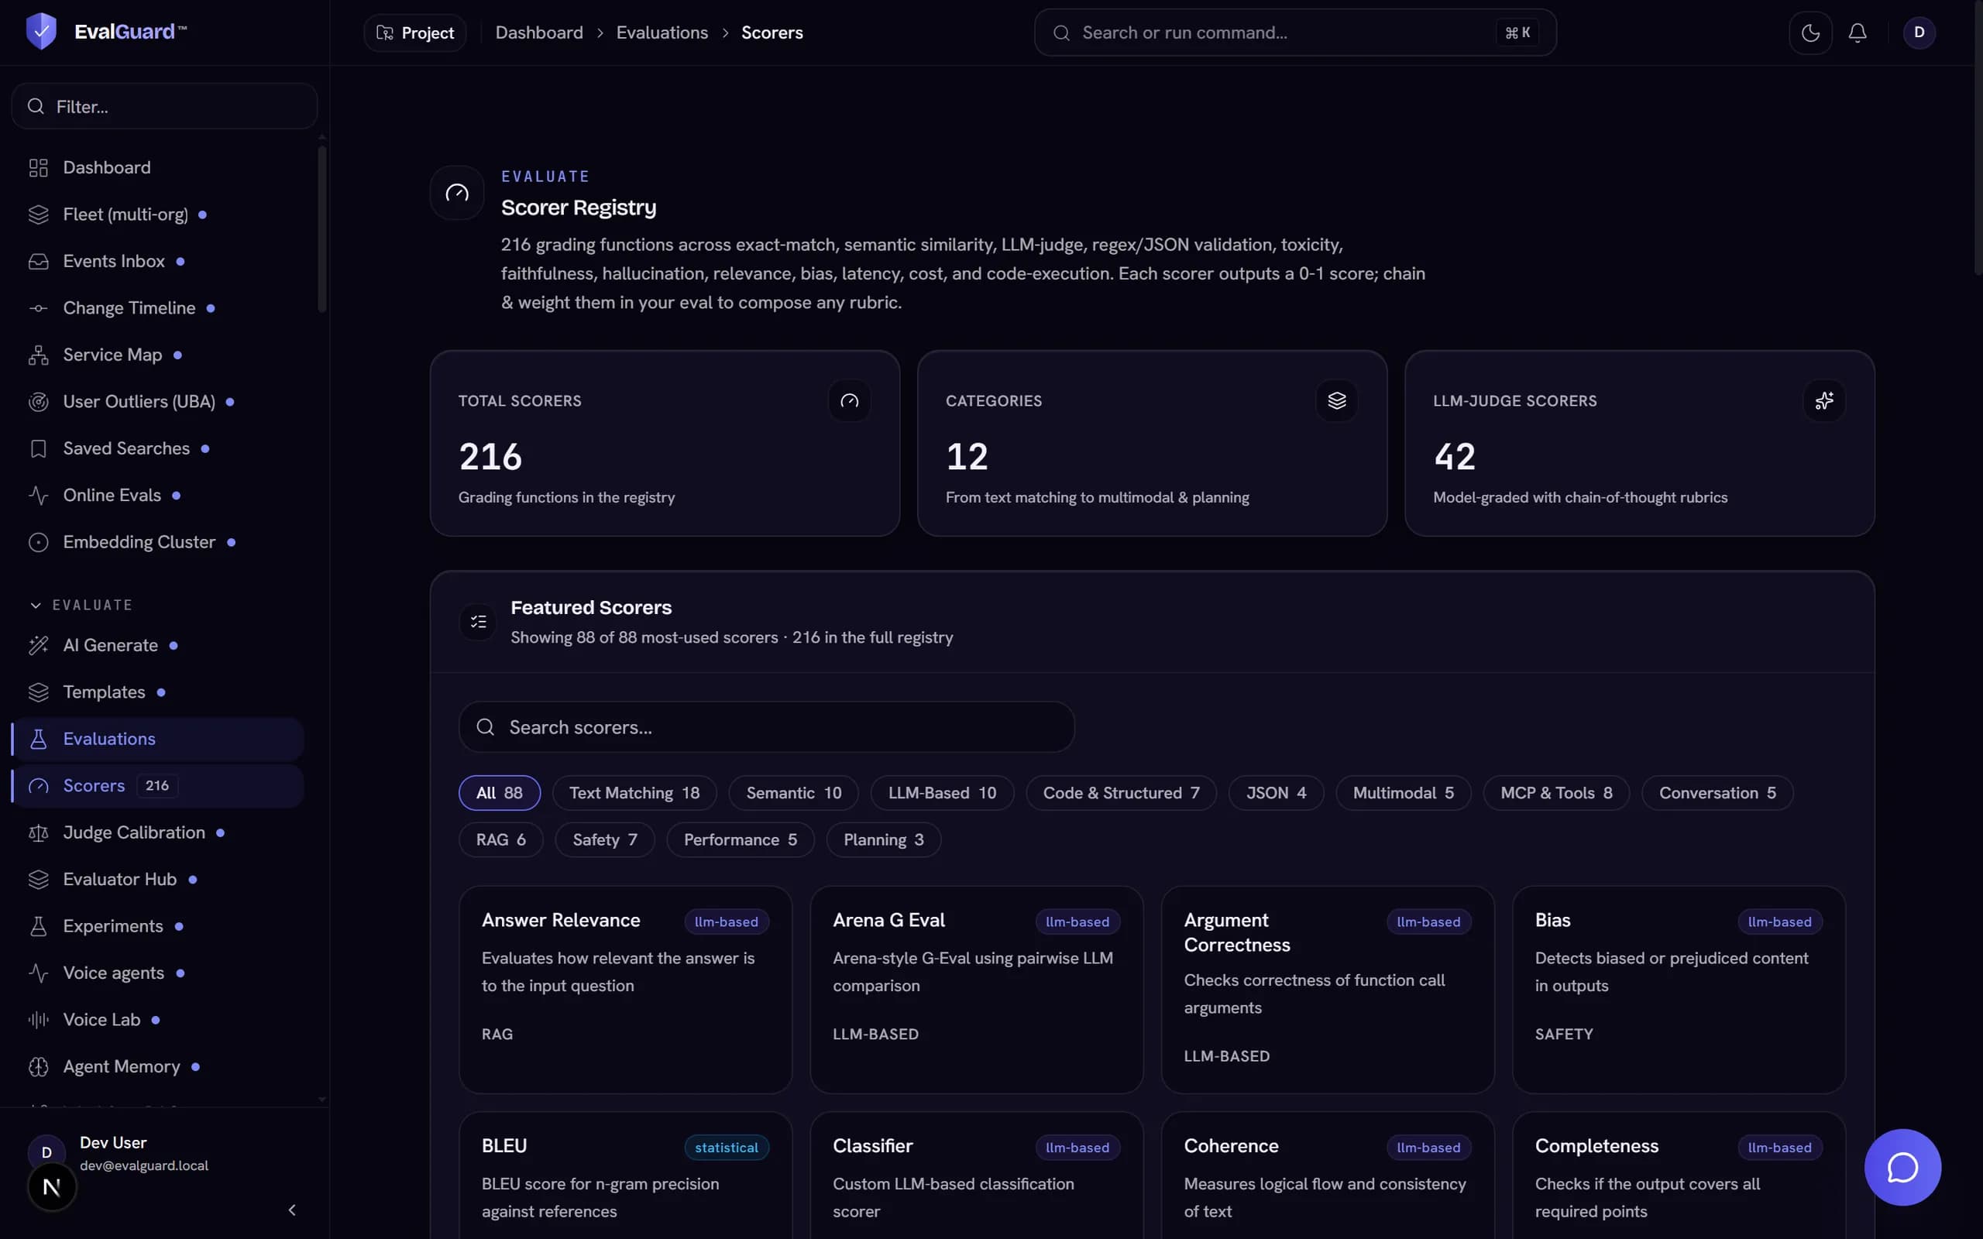Click the EvalGuard shield logo
The image size is (1983, 1239).
coord(41,31)
